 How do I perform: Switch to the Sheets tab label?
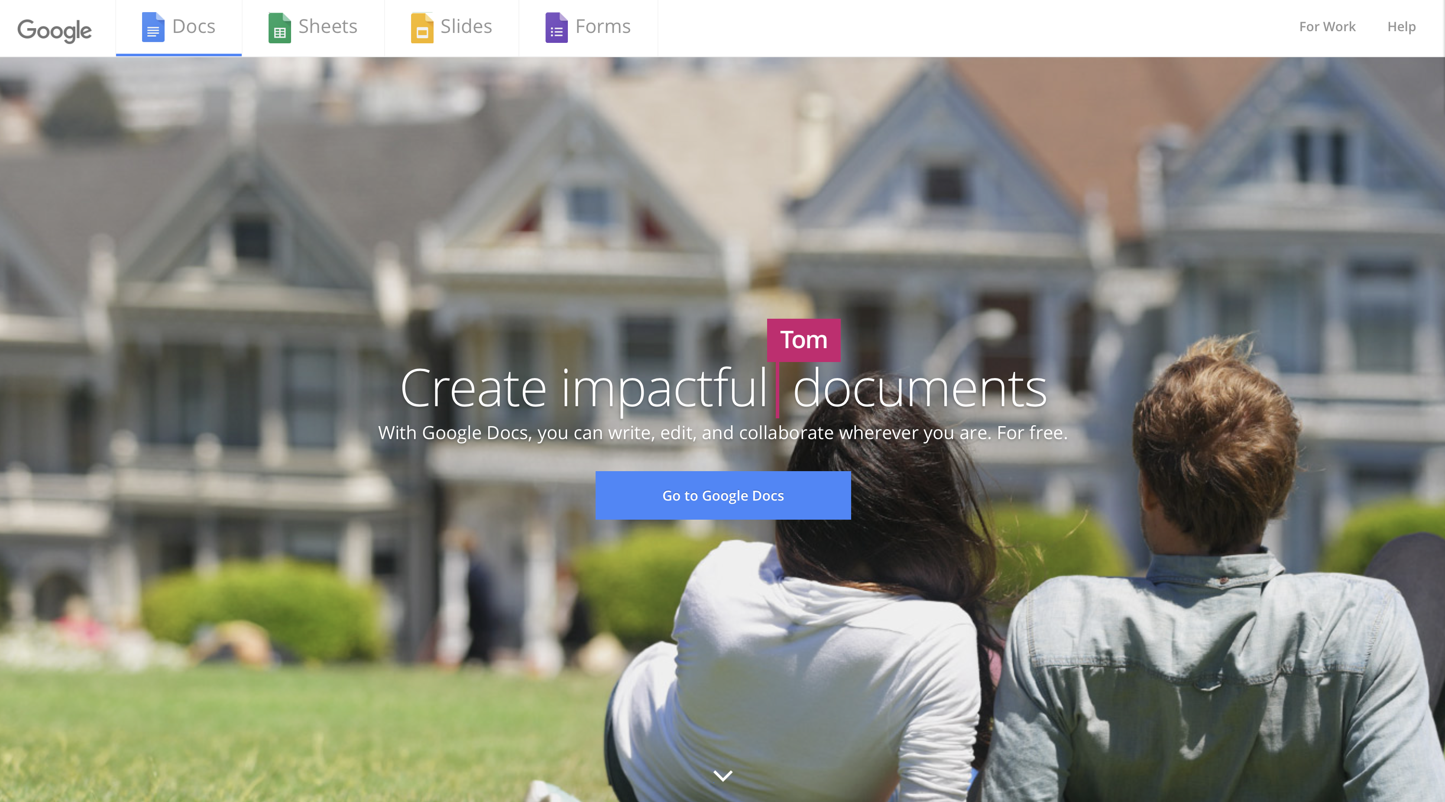(327, 26)
